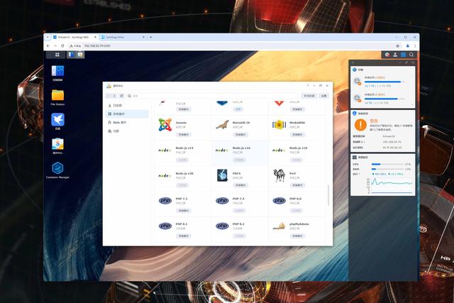
Task: Open File Station desktop icon
Action: [57, 95]
